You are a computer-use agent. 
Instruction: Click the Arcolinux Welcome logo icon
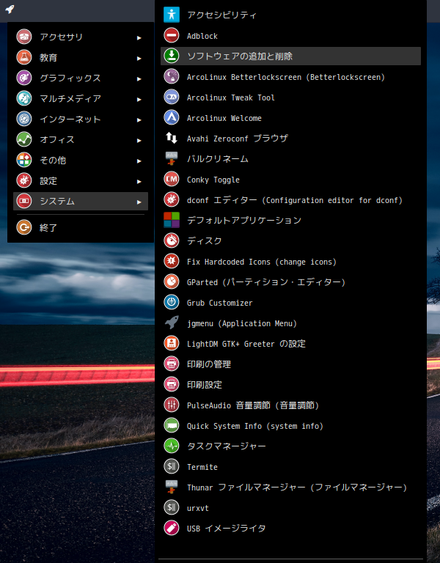[172, 117]
